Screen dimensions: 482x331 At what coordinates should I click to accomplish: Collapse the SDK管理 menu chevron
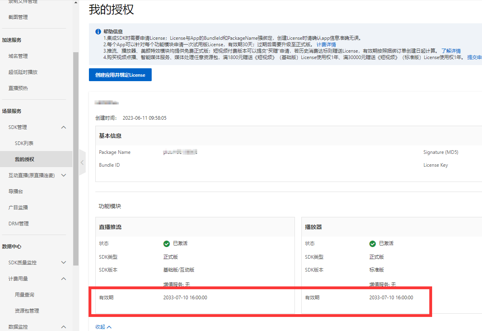[64, 127]
